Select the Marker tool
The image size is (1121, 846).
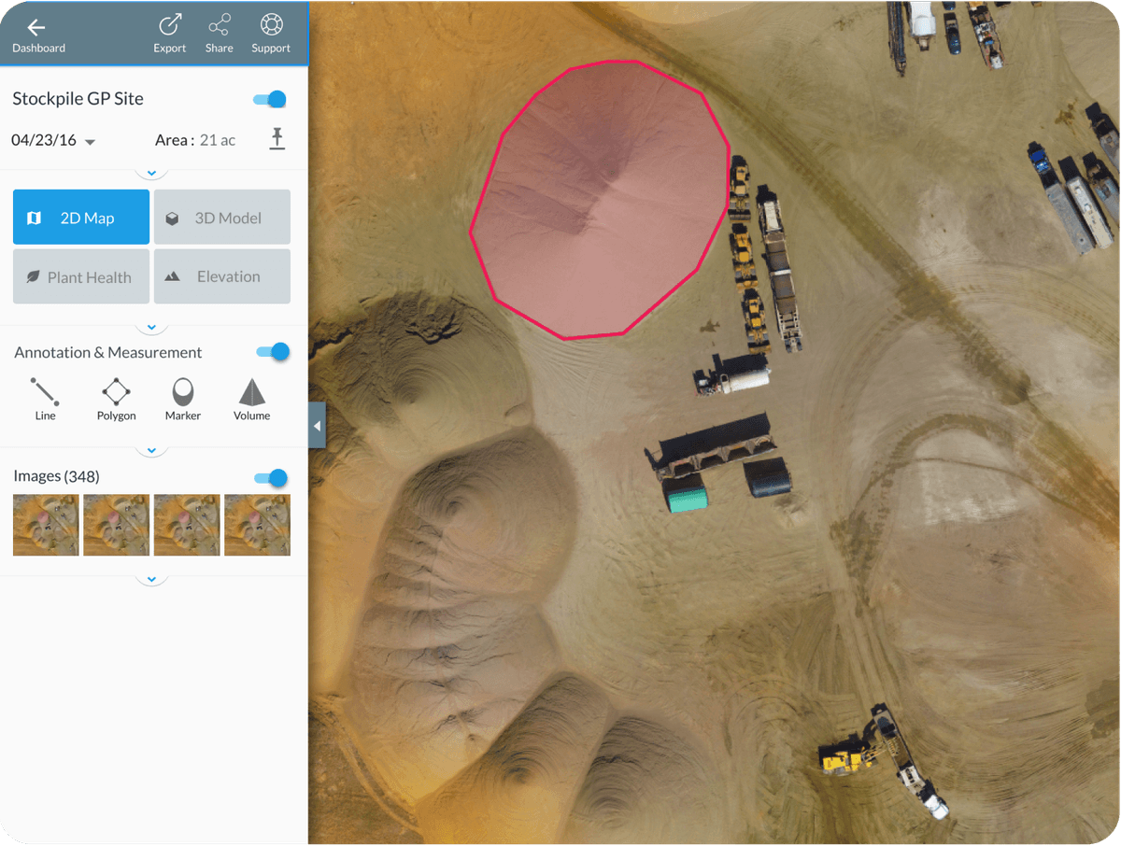pyautogui.click(x=182, y=400)
